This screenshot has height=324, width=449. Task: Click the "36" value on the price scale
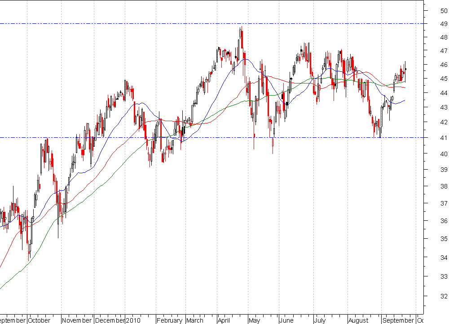[x=444, y=221]
